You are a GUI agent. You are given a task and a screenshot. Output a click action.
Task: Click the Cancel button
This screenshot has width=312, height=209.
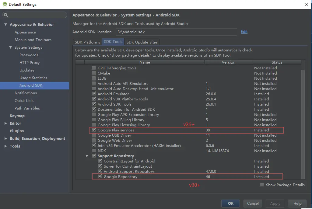pyautogui.click(x=253, y=204)
